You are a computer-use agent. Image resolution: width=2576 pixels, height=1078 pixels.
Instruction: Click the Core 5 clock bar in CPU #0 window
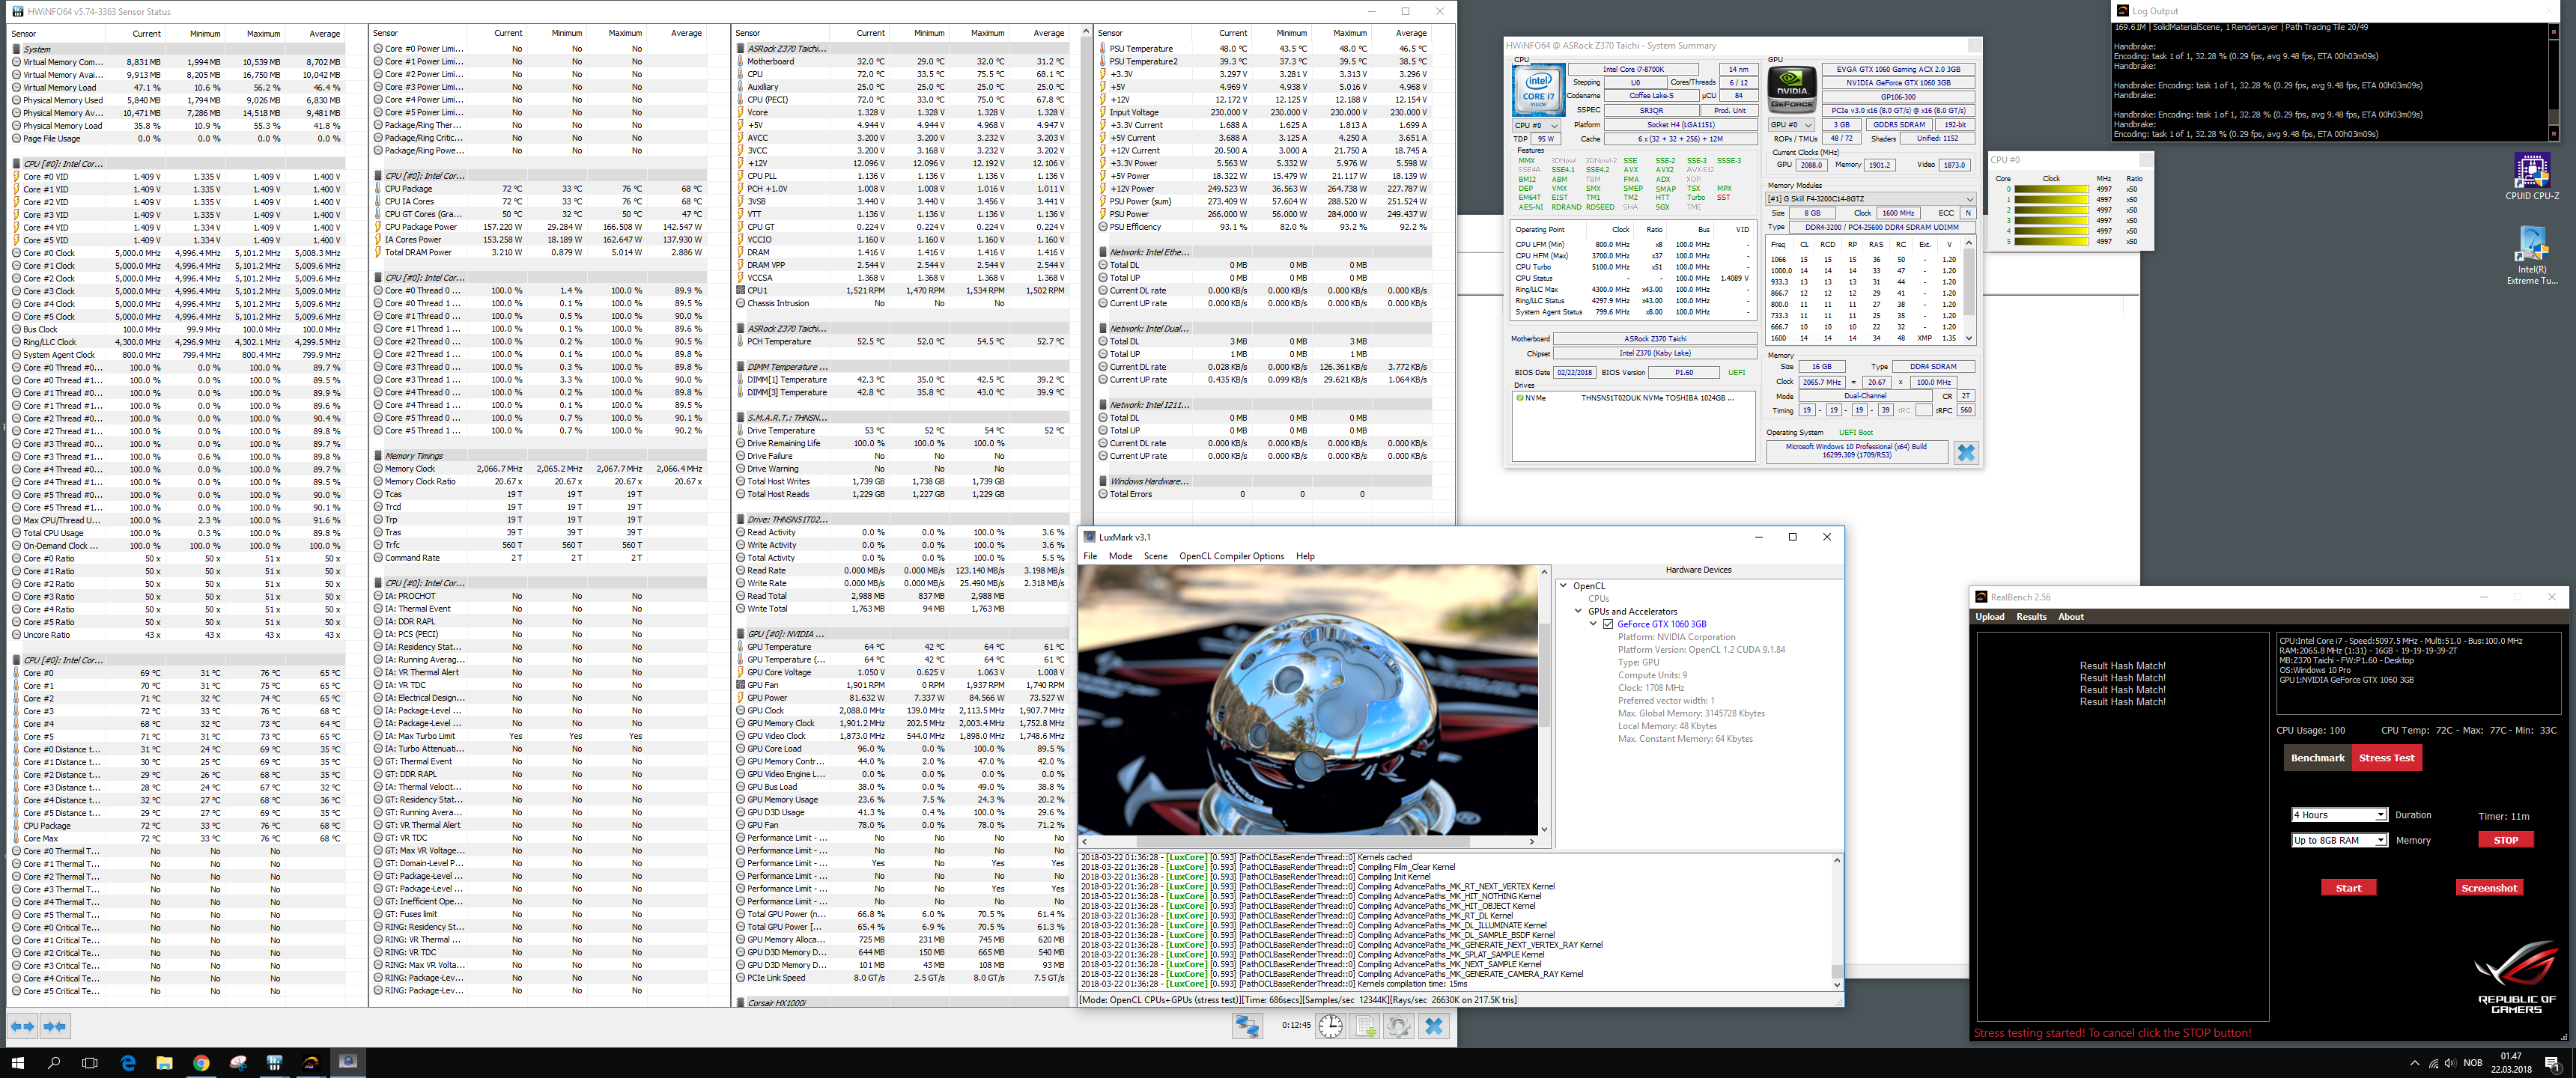(x=2051, y=242)
